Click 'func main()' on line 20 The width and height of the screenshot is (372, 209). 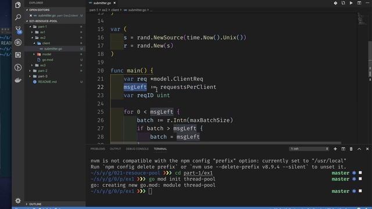tap(129, 71)
